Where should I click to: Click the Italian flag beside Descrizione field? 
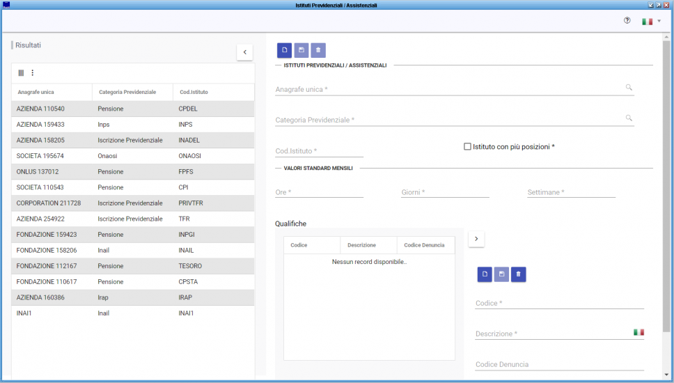(x=638, y=332)
